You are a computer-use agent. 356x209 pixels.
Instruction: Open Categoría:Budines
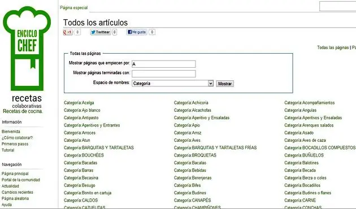coord(190,193)
